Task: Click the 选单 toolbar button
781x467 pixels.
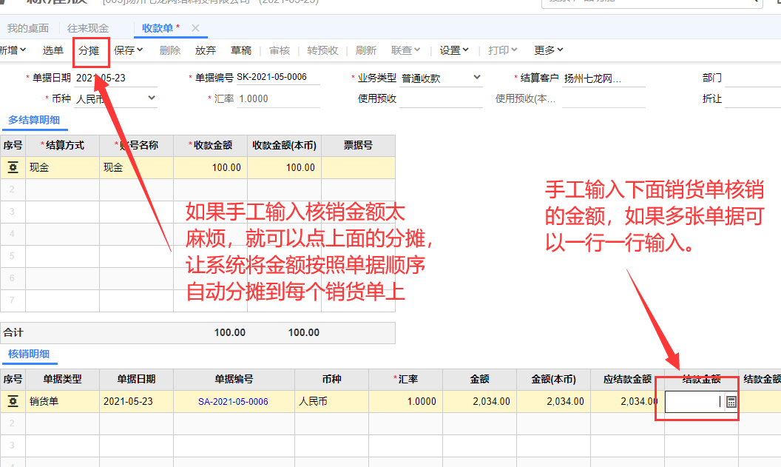Action: pyautogui.click(x=53, y=50)
